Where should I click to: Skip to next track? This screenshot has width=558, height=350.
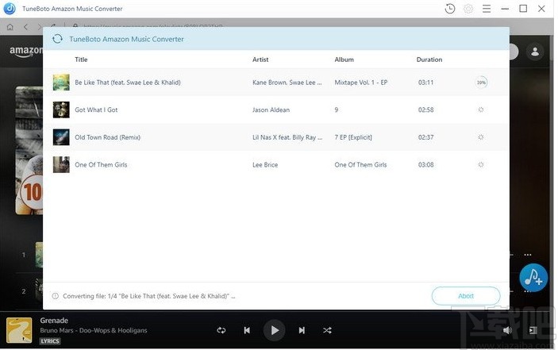302,330
